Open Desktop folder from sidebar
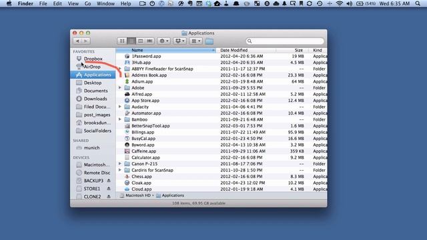The width and height of the screenshot is (427, 240). point(93,83)
